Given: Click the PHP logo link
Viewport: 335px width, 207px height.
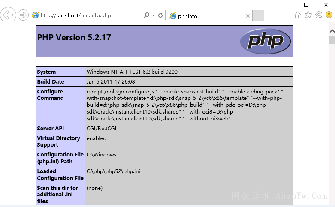Looking at the screenshot, I should [x=265, y=41].
